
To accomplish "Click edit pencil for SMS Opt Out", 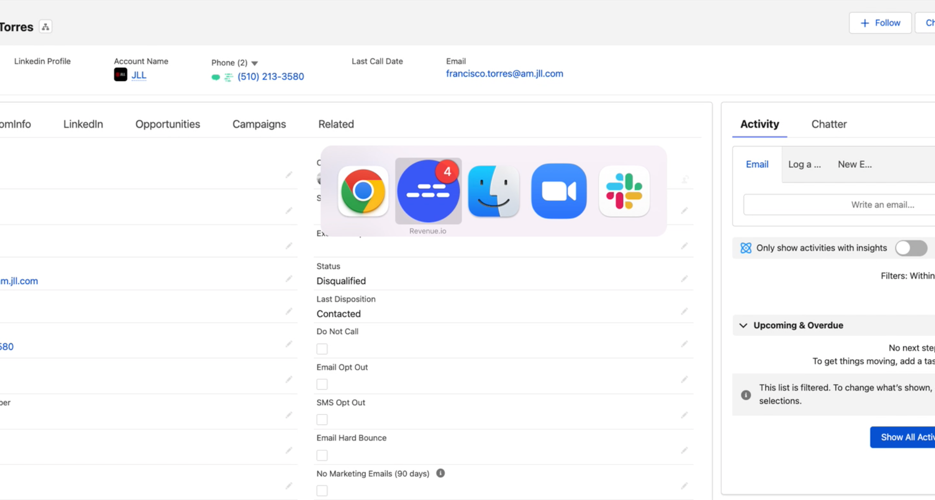I will coord(684,415).
